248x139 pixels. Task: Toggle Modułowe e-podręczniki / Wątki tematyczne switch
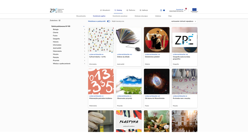109,21
